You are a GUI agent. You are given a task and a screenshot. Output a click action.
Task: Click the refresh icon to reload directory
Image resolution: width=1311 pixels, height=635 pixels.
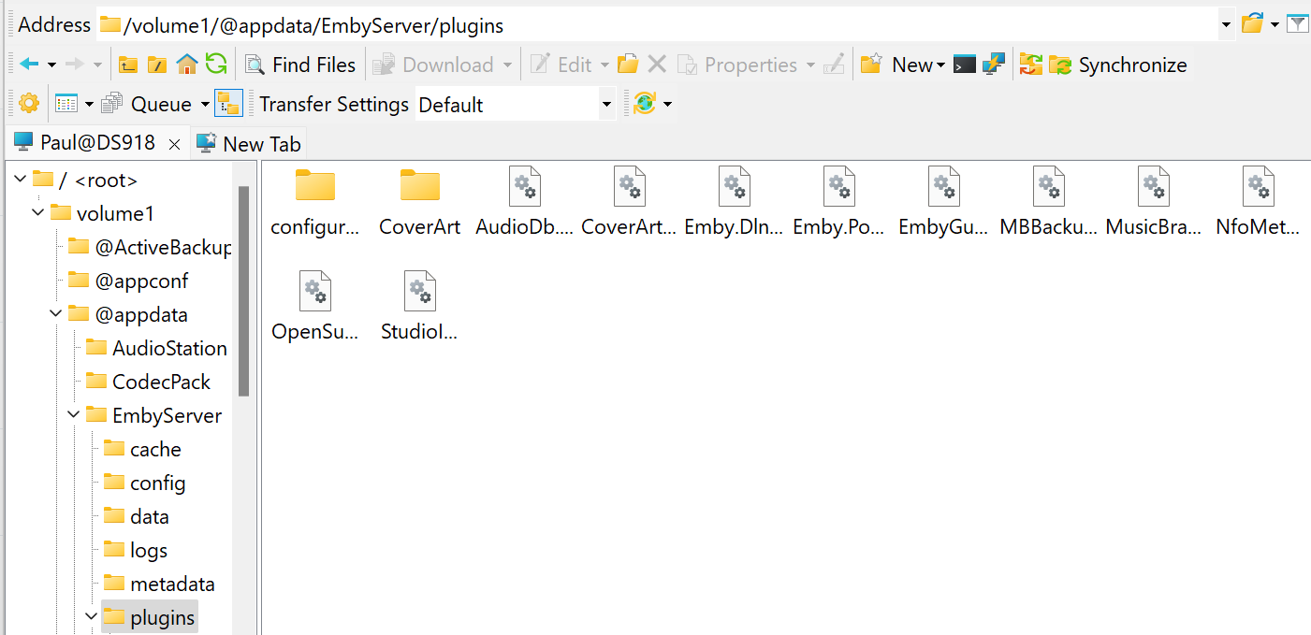216,65
